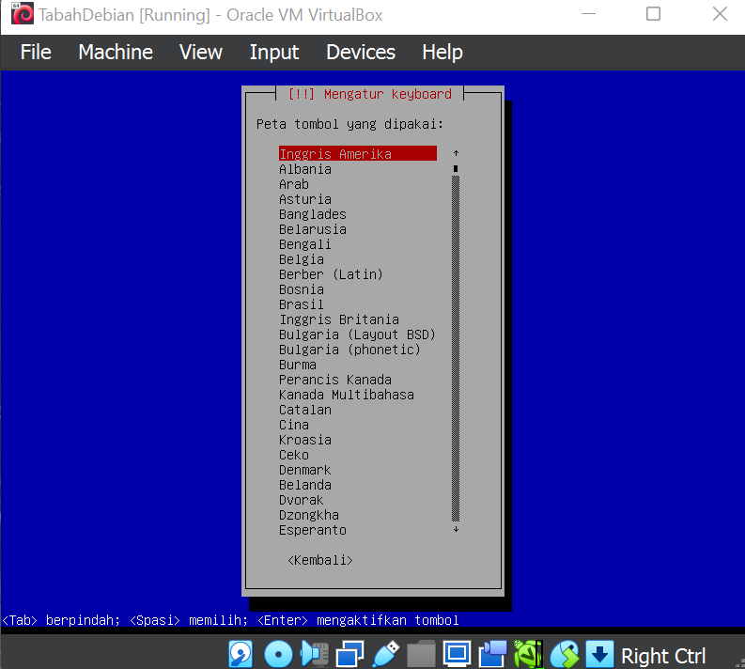Open the optical drive status icon
The width and height of the screenshot is (745, 669).
(x=278, y=654)
